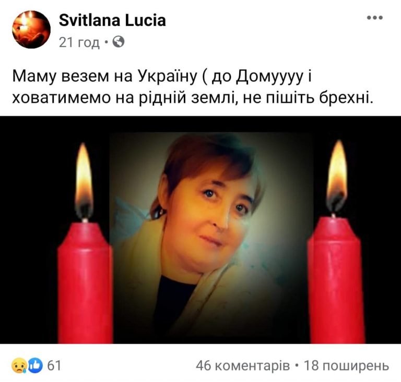Show the 46 коментарів comments
This screenshot has height=382, width=401.
click(x=243, y=366)
